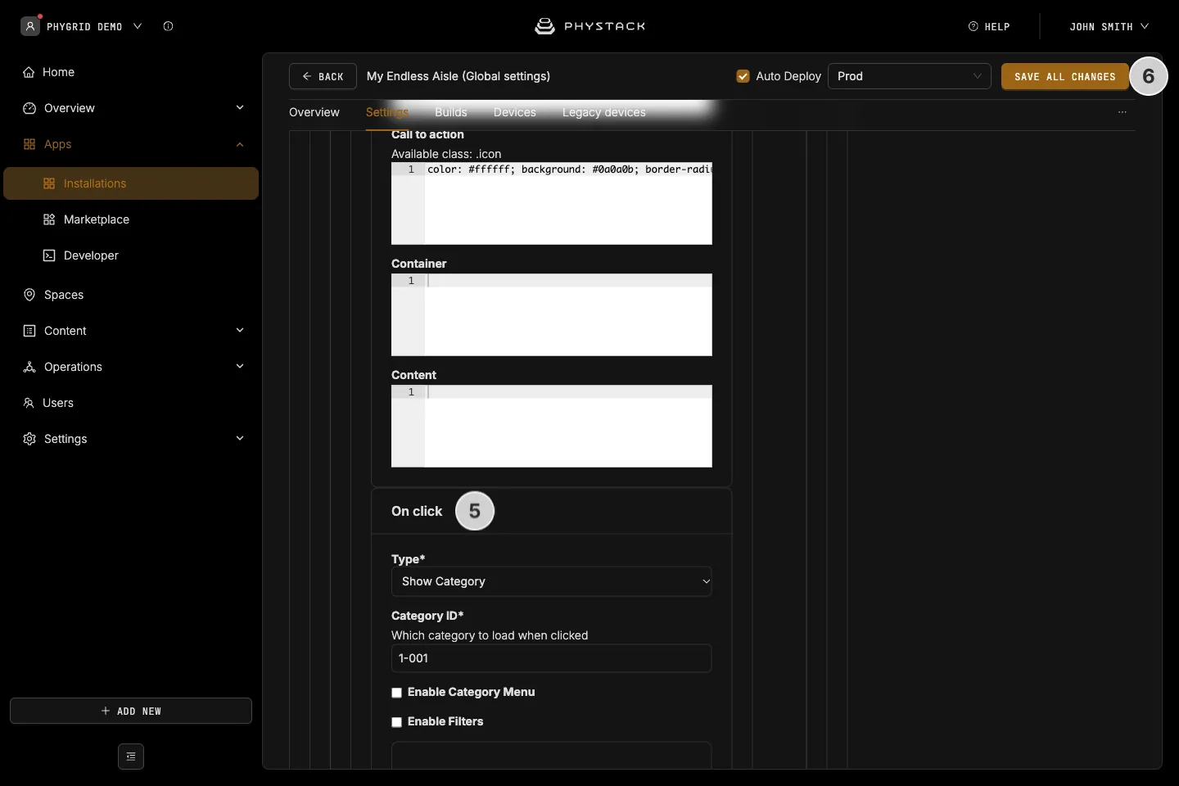Click the Installations icon

49,183
